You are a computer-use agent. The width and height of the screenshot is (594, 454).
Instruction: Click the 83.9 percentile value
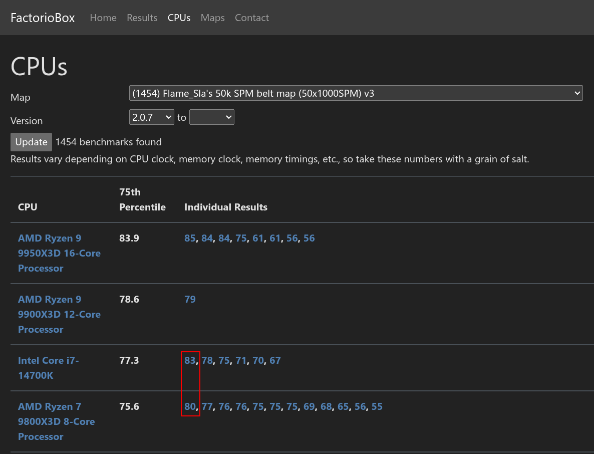click(129, 238)
